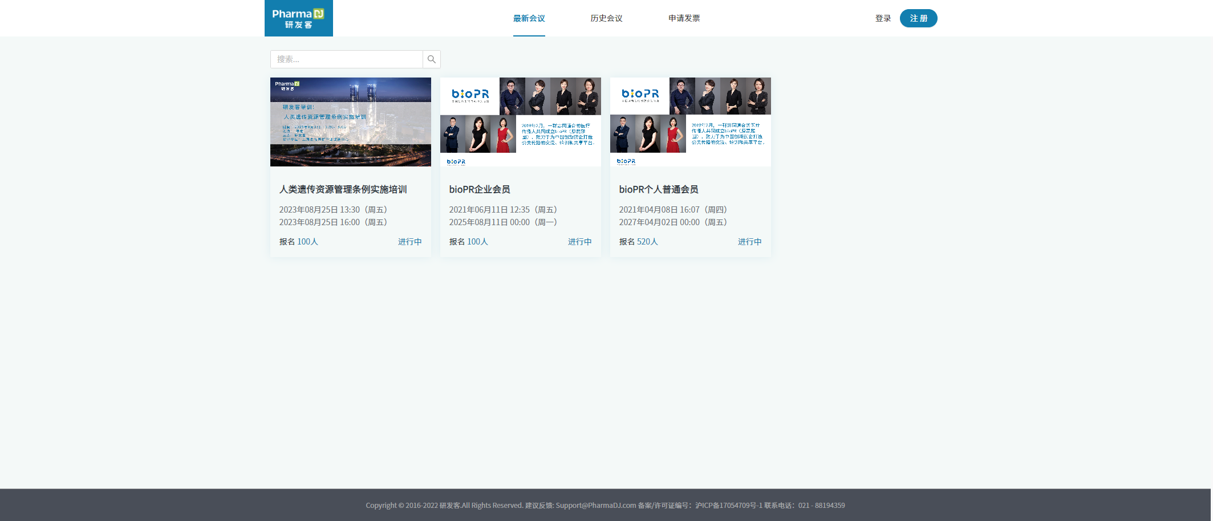Screen dimensions: 1213x521
Task: Click the bioPR企业会员 title
Action: [480, 189]
